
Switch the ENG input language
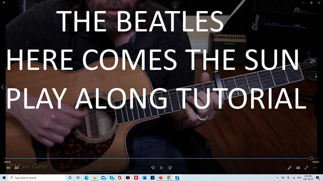[x=299, y=178]
